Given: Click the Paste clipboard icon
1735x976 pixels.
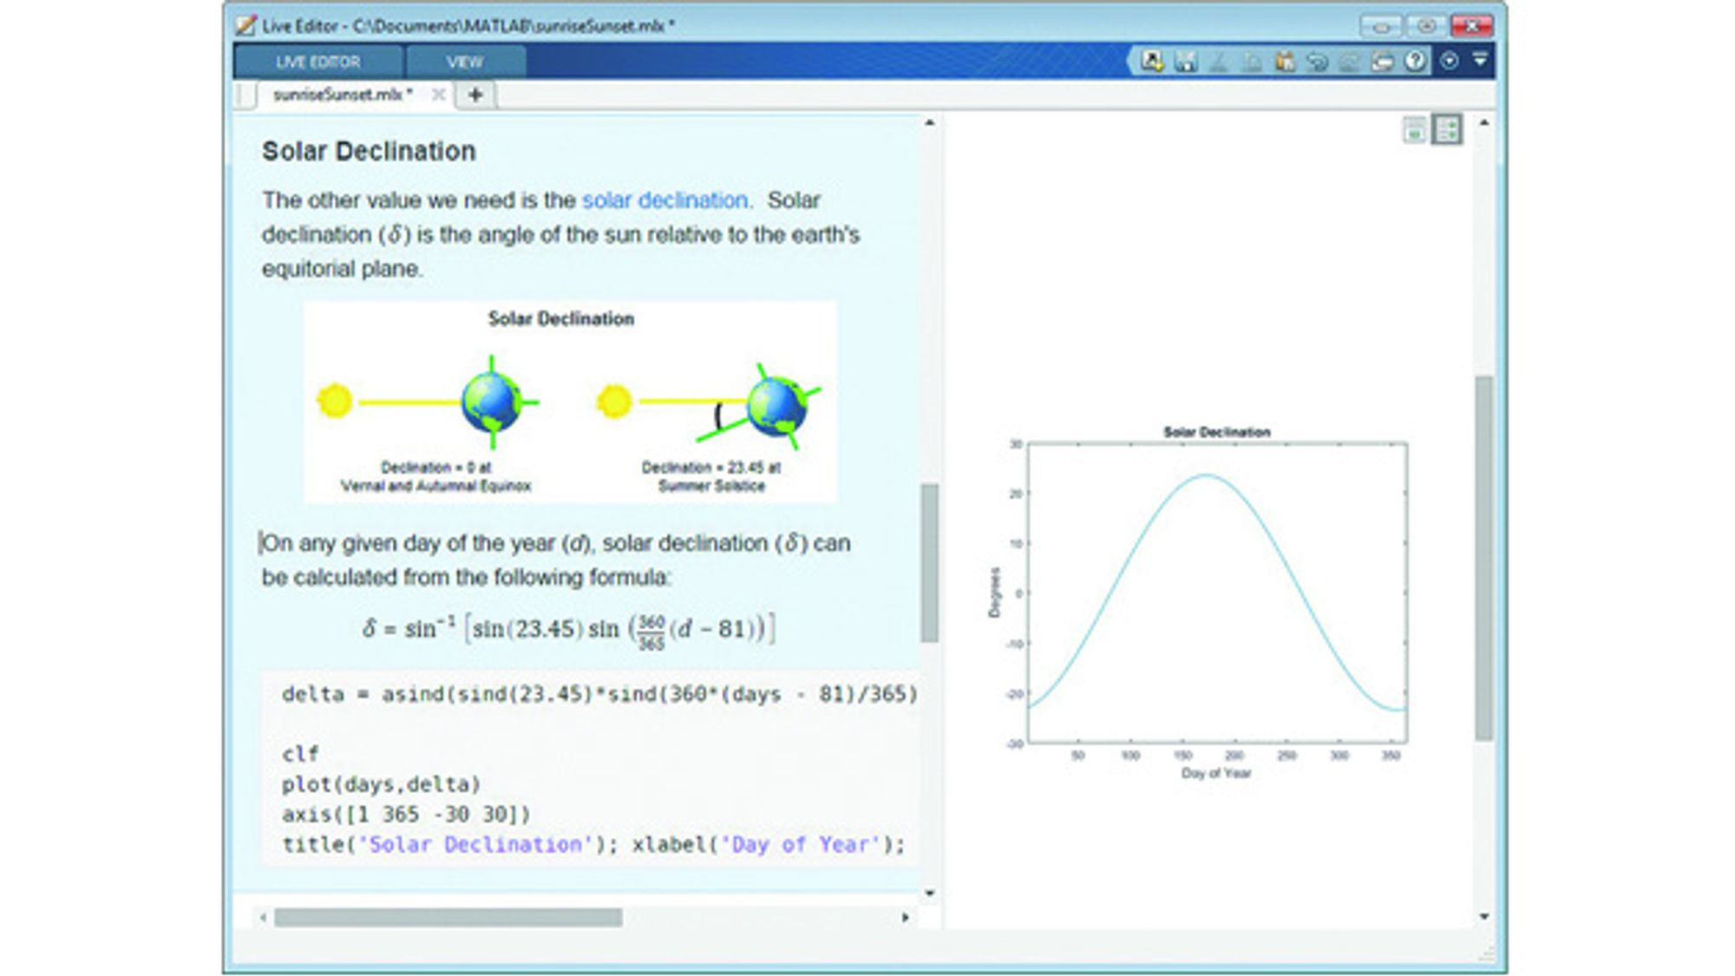Looking at the screenshot, I should click(x=1285, y=61).
